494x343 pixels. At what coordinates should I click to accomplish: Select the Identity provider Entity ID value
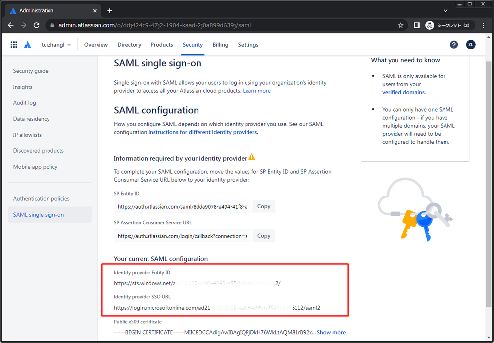[197, 283]
